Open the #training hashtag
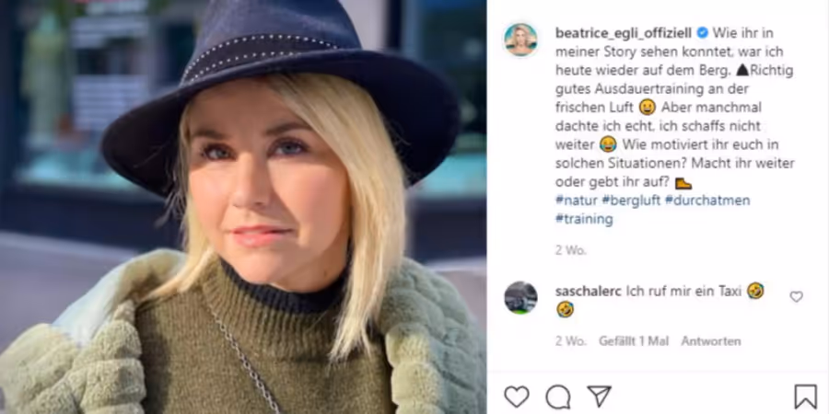829x414 pixels. (584, 219)
